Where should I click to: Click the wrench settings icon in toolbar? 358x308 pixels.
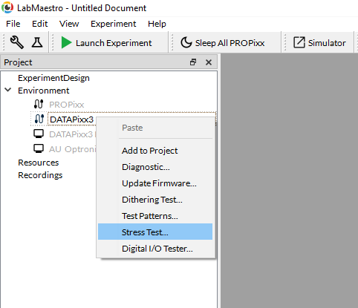pyautogui.click(x=16, y=42)
